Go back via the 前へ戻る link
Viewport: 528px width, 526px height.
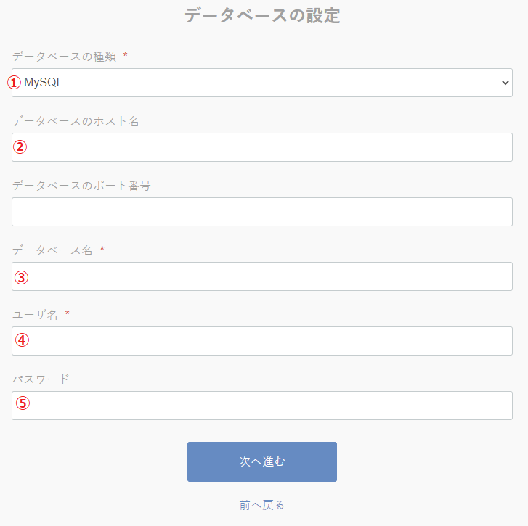(x=262, y=505)
